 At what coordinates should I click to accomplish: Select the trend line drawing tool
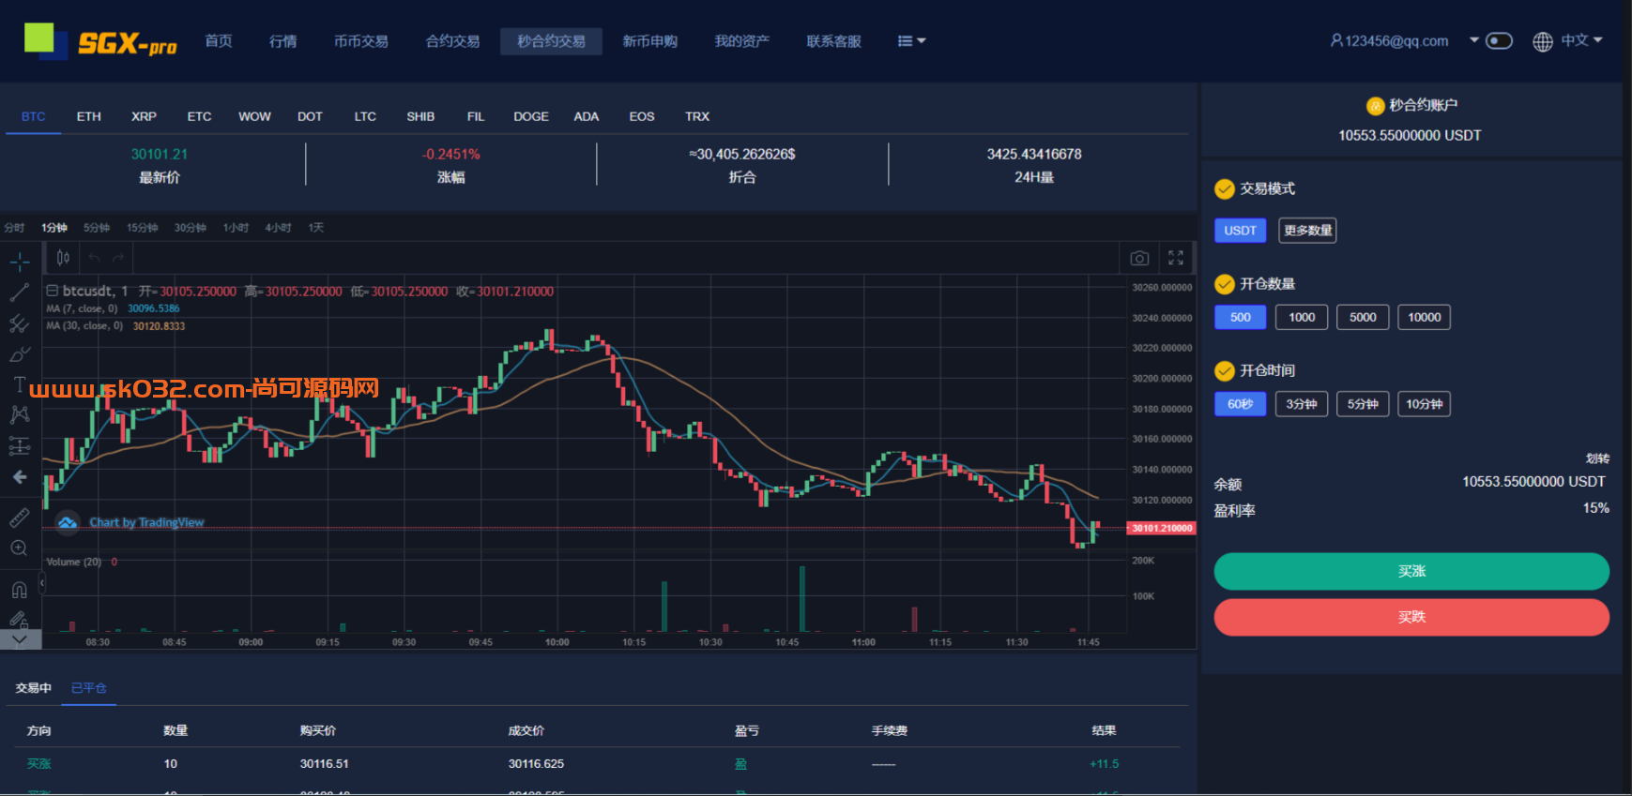[20, 293]
